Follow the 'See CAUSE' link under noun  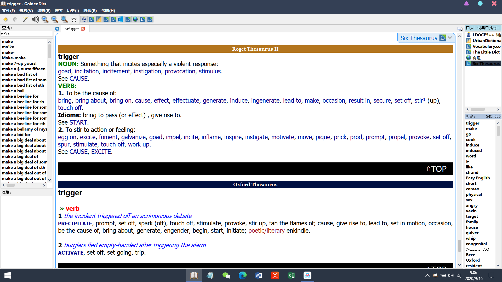79,79
